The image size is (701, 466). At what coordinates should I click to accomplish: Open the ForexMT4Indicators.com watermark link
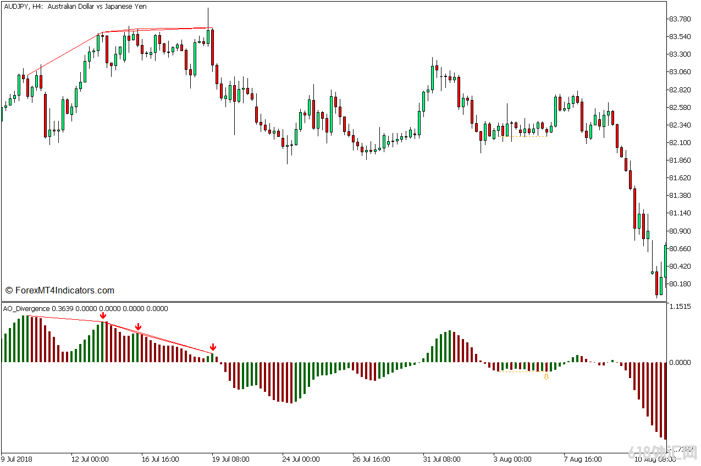(60, 290)
